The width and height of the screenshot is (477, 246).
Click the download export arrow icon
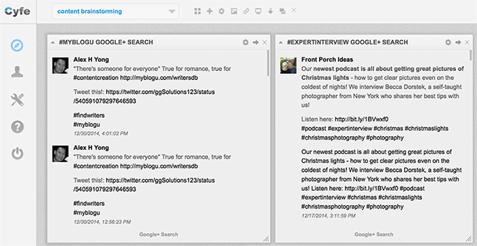(x=271, y=12)
